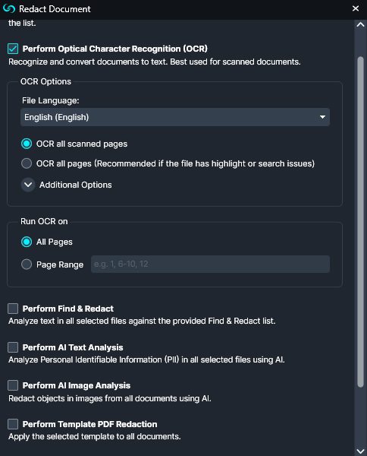The height and width of the screenshot is (456, 367).
Task: Click the vertical scrollbar thumb
Action: click(360, 222)
